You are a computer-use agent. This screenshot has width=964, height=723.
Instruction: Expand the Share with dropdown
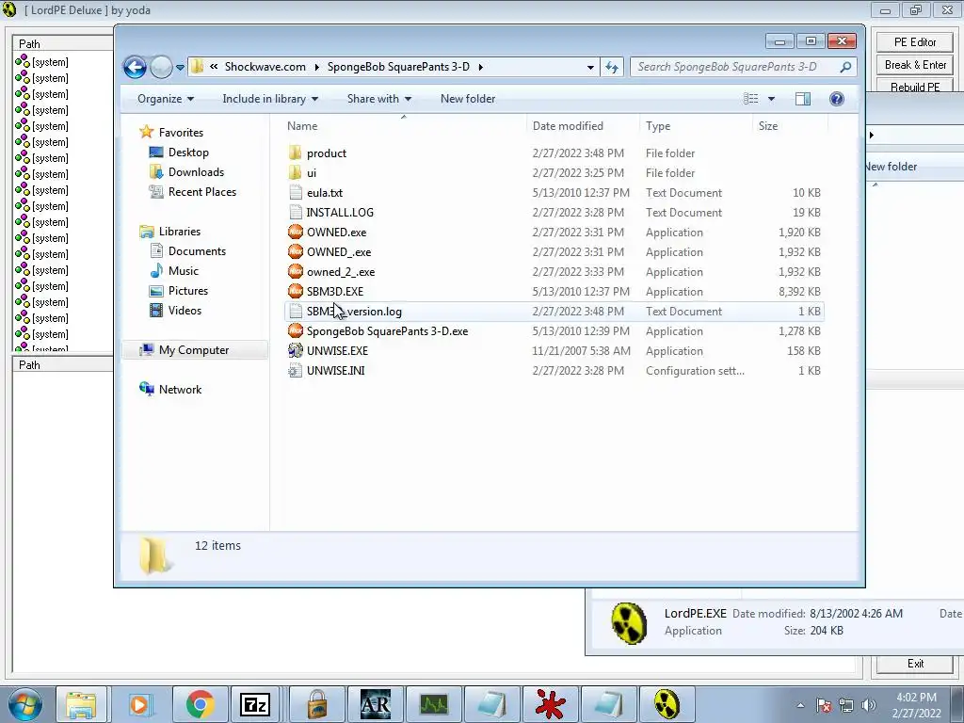(x=378, y=99)
